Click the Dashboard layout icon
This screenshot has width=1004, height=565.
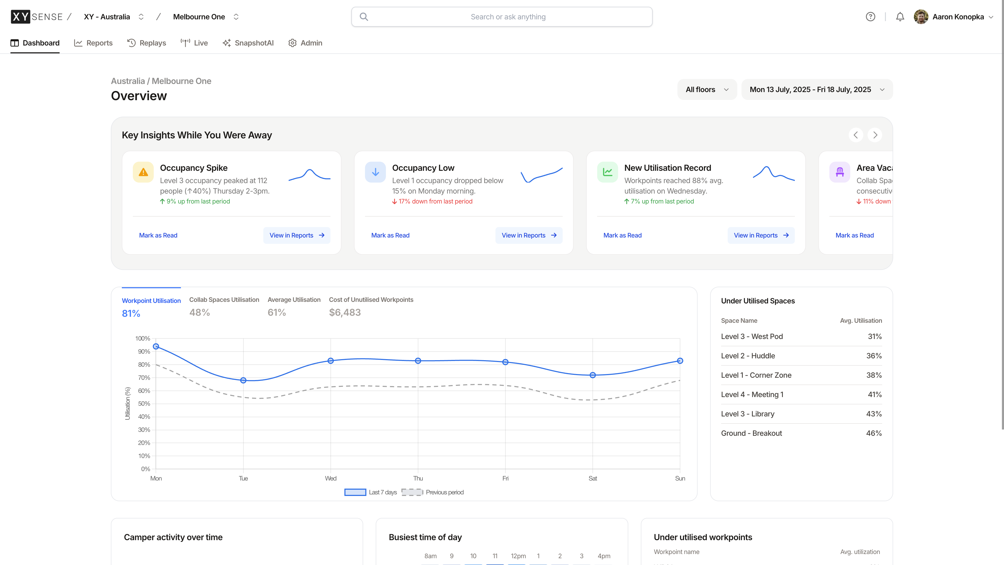(15, 43)
